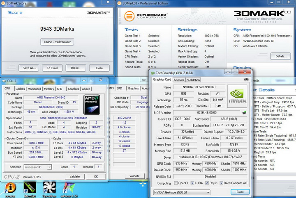Switch to the Sensors tab in GPU-Z
The width and height of the screenshot is (296, 198).
coord(179,80)
